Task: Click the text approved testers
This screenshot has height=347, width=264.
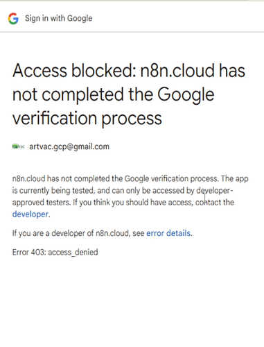Action: [x=42, y=203]
